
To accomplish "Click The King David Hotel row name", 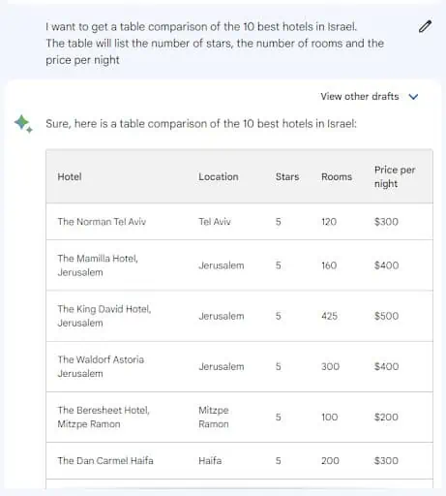I will pos(104,316).
